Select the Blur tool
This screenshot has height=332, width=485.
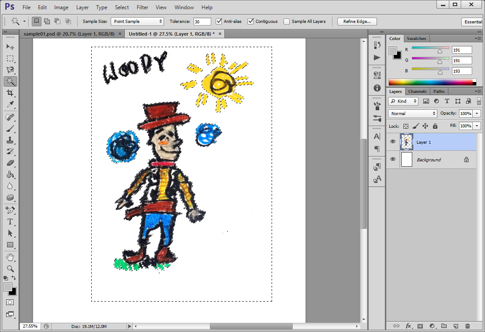coord(10,186)
